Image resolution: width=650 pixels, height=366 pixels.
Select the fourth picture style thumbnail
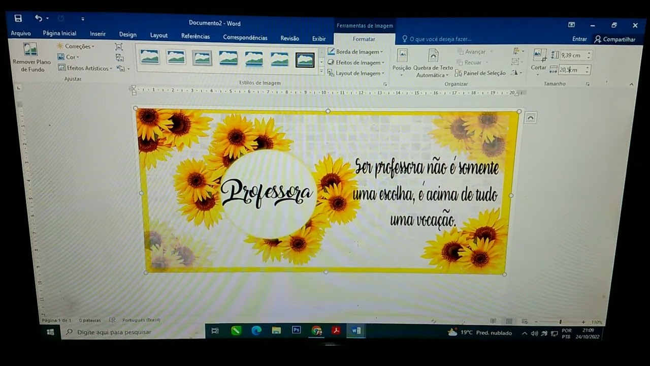[228, 58]
